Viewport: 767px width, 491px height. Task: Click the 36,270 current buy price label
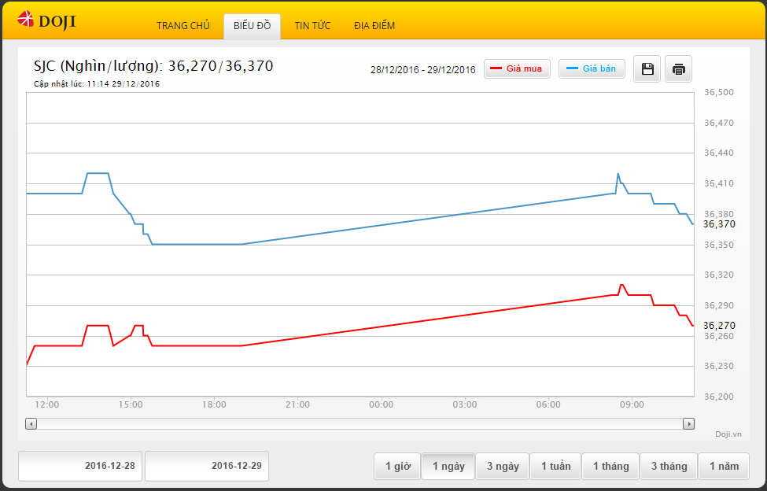(719, 325)
